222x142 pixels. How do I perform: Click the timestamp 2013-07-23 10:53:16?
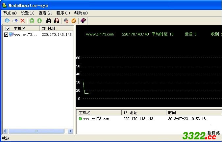[187, 119]
